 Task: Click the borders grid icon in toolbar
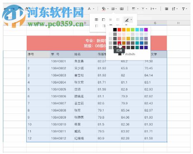pos(113,9)
